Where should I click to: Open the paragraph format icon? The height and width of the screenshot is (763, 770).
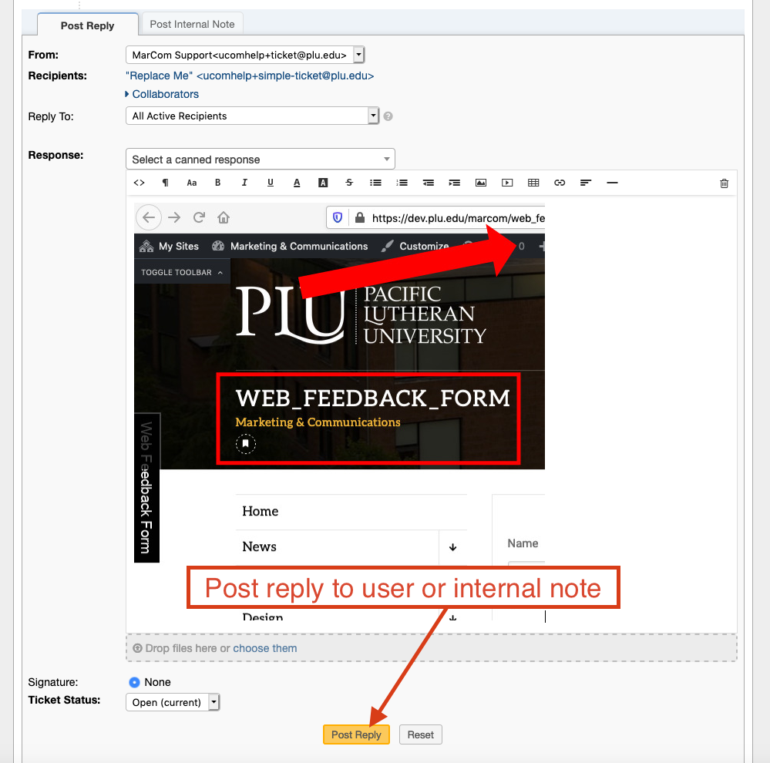[x=166, y=183]
